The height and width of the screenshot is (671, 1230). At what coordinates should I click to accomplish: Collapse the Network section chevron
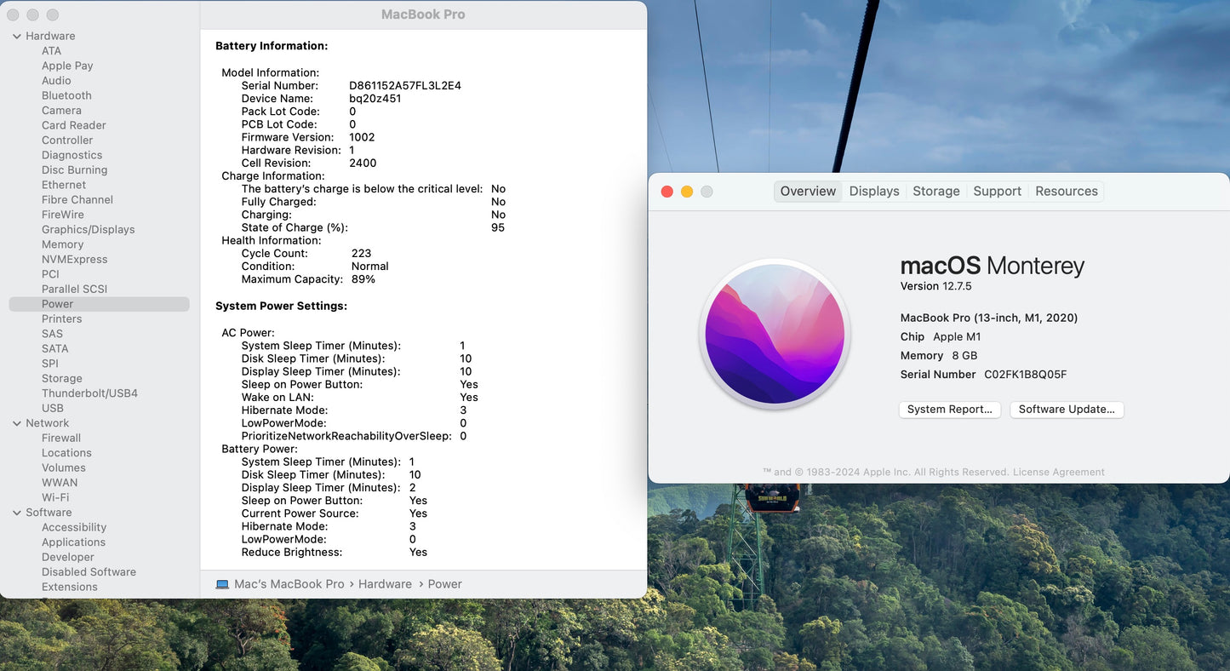[x=17, y=423]
